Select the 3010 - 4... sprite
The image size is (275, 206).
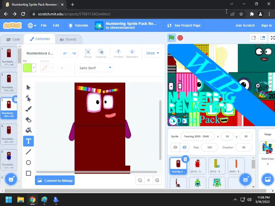[x=217, y=166]
